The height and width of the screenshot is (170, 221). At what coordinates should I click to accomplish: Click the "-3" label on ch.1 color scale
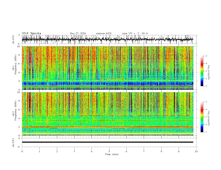[206, 56]
